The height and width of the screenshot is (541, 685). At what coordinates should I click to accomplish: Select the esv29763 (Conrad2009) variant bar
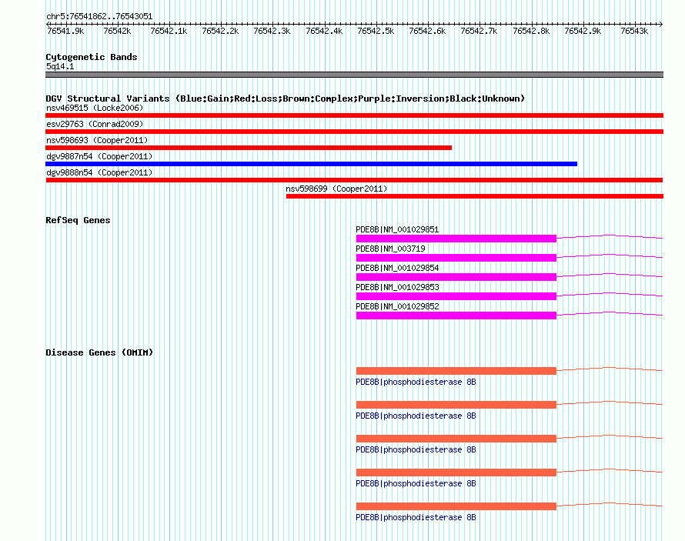(354, 132)
